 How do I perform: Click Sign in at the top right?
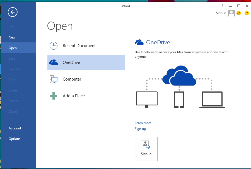click(221, 13)
